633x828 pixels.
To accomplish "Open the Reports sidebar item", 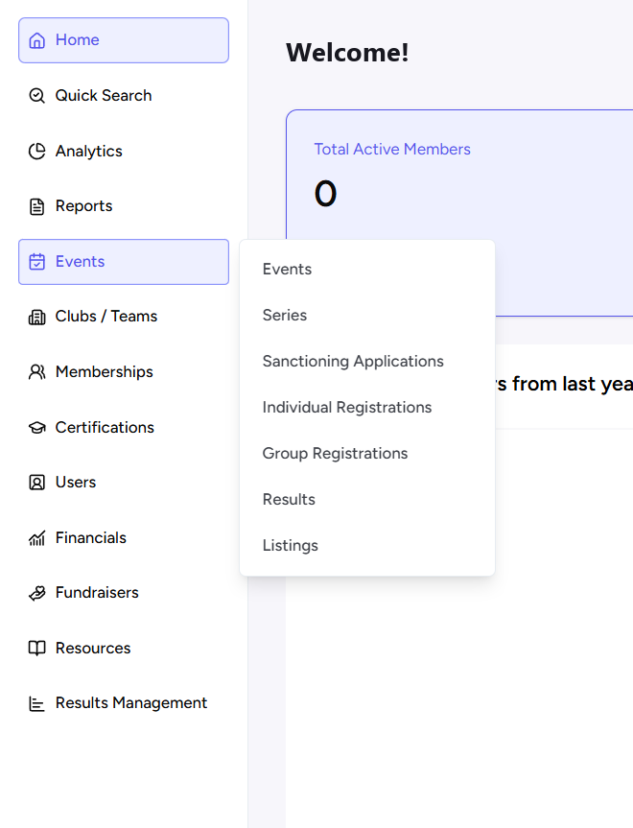I will point(124,206).
